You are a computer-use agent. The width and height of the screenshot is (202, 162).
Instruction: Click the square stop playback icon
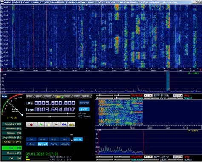(x=56, y=125)
